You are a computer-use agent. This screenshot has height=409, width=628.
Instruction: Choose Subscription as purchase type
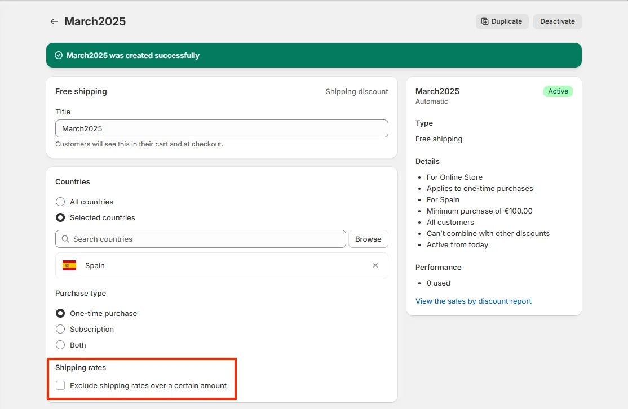point(60,329)
